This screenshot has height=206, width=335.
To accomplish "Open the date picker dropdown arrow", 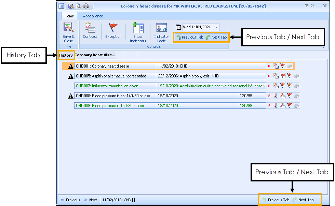I will pyautogui.click(x=216, y=27).
